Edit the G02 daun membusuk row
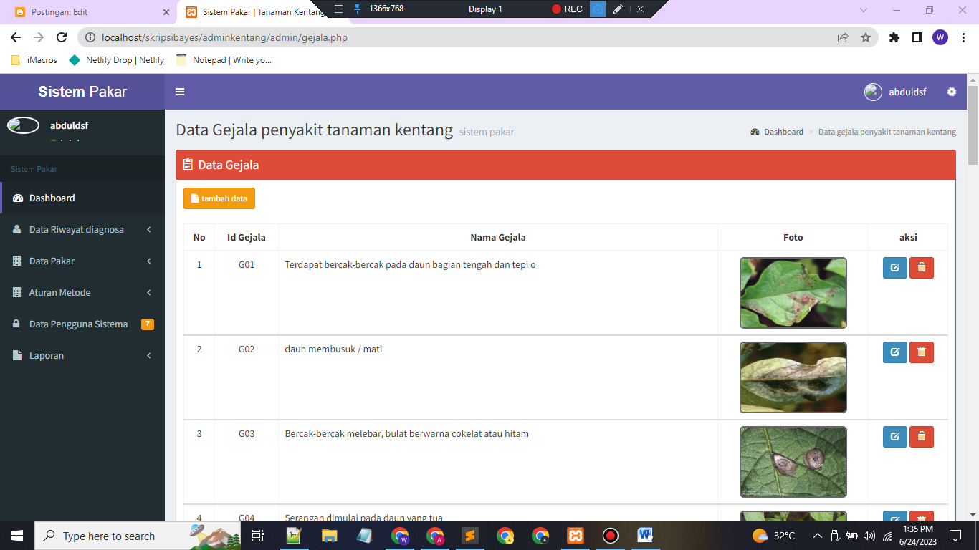The image size is (979, 550). [x=895, y=352]
